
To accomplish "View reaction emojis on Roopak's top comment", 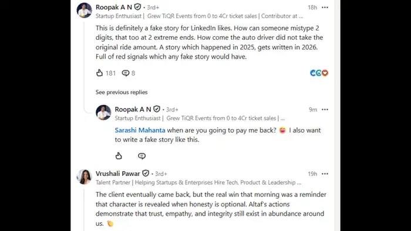I will (319, 73).
